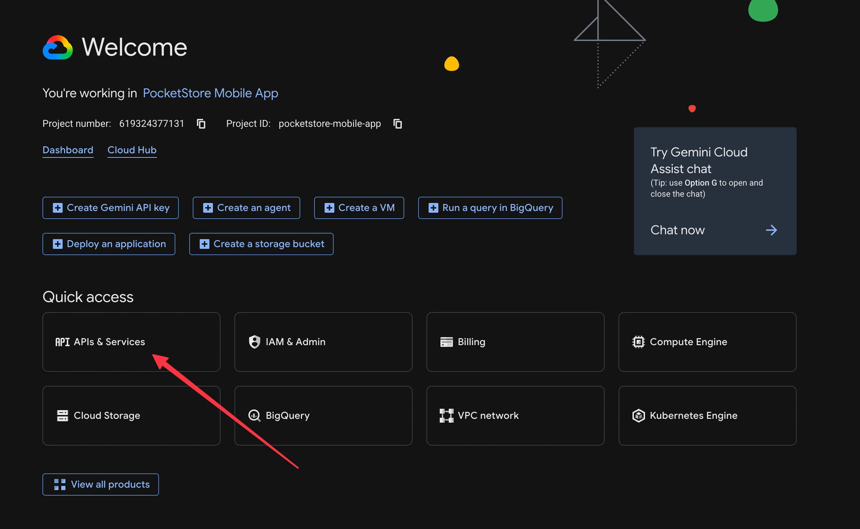Copy the project ID to clipboard
This screenshot has height=529, width=860.
click(x=397, y=124)
